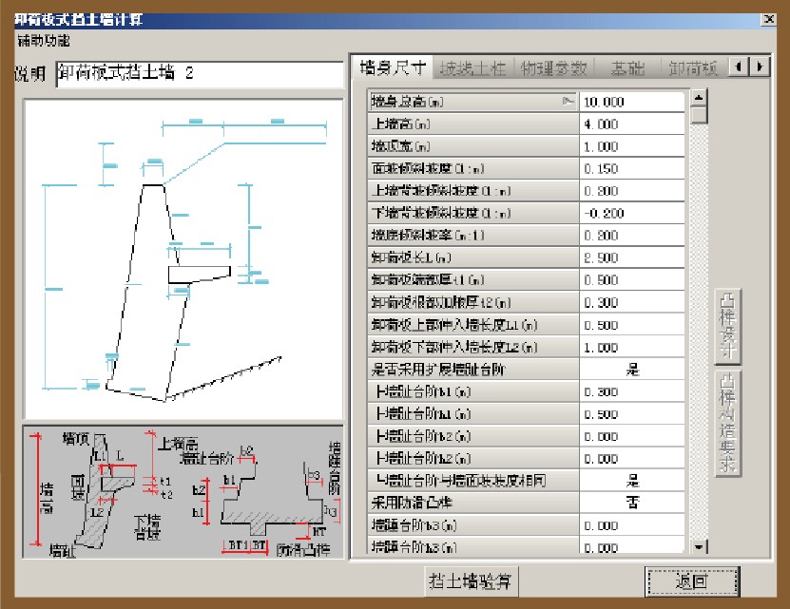Image resolution: width=790 pixels, height=609 pixels.
Task: Edit the 面坡倾斜坡度 value 0.150
Action: 632,168
